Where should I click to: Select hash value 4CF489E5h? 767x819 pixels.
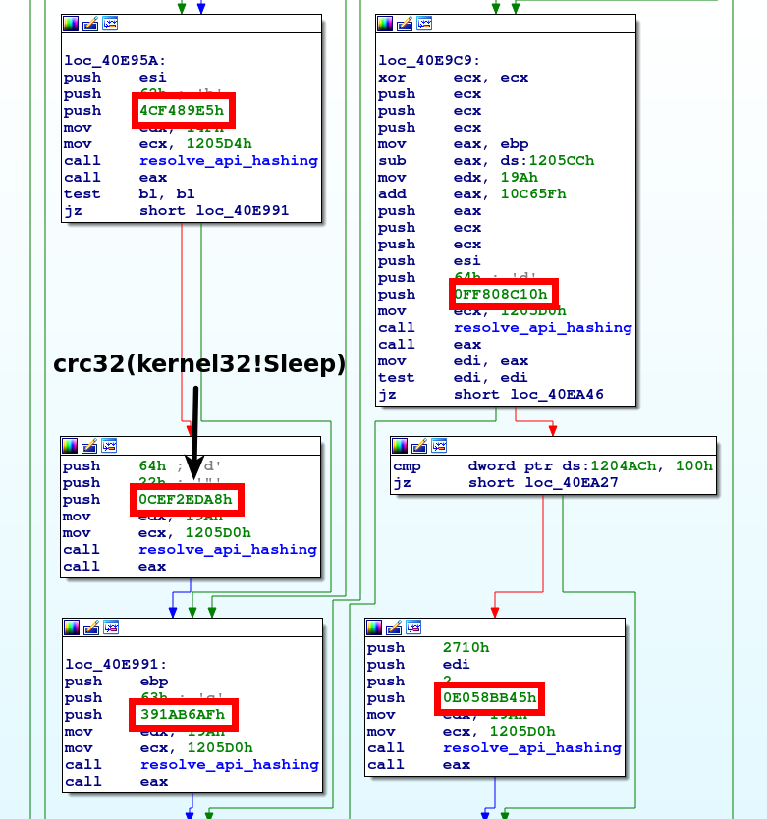pos(182,111)
